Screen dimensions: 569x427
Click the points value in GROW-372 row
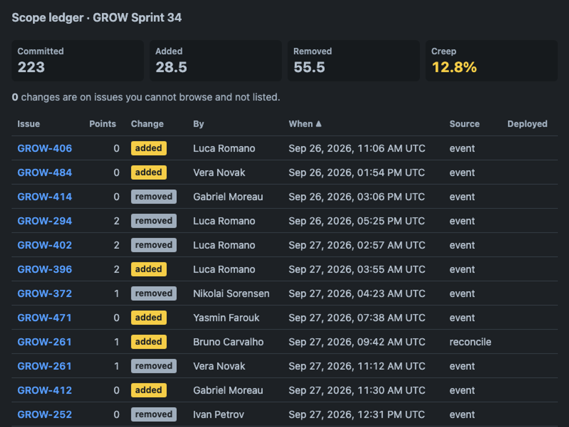click(117, 294)
